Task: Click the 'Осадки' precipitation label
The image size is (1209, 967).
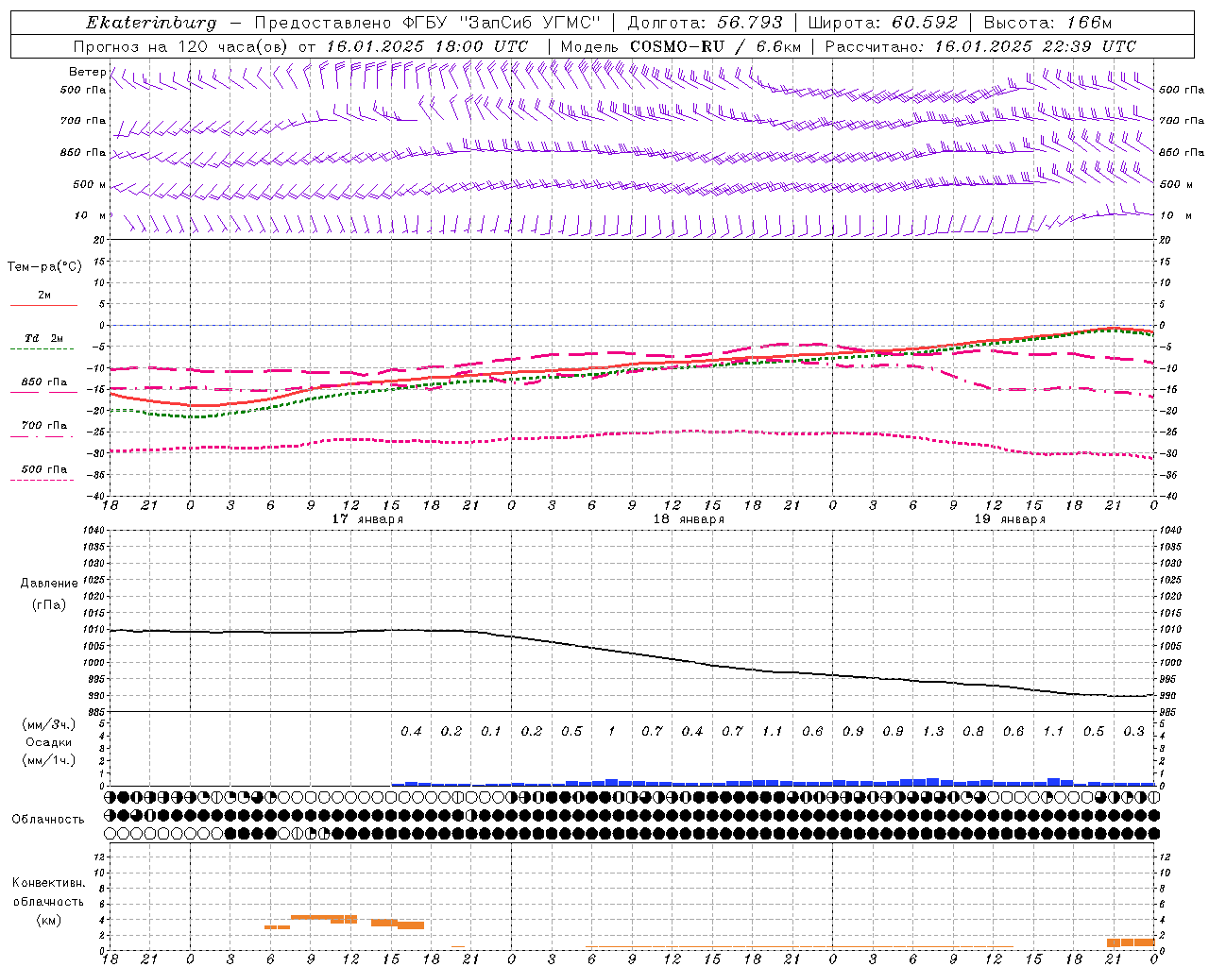Action: click(49, 742)
